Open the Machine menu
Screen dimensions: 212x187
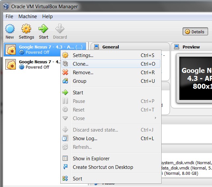coord(28,16)
